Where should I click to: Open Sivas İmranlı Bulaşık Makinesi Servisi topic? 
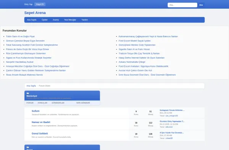(x=24, y=75)
